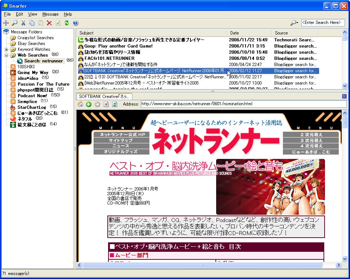This screenshot has width=350, height=279.
Task: Click the Technorati icon on the first message
Action: (81, 40)
